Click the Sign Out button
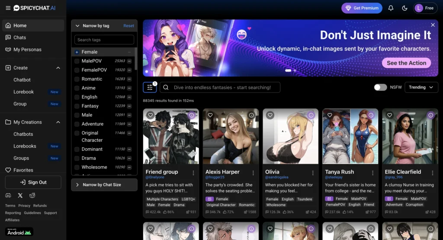This screenshot has width=443, height=240. [33, 182]
